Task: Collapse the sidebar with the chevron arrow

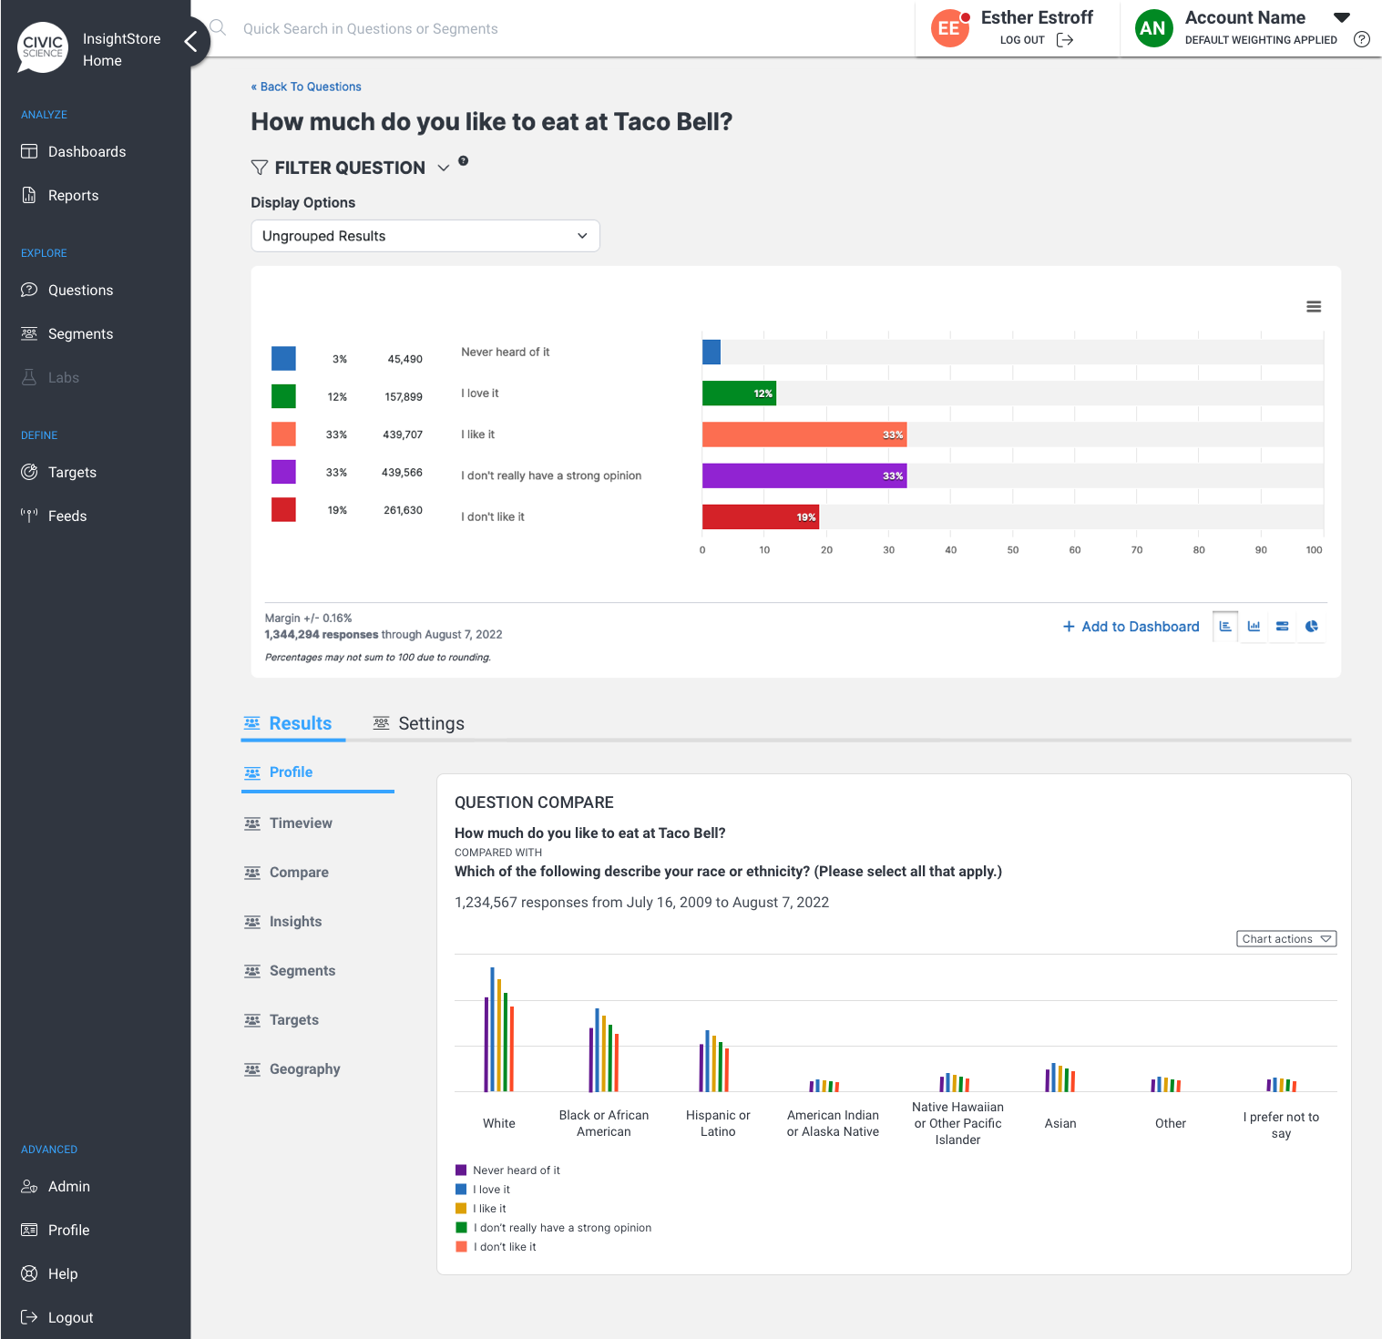Action: (x=190, y=41)
